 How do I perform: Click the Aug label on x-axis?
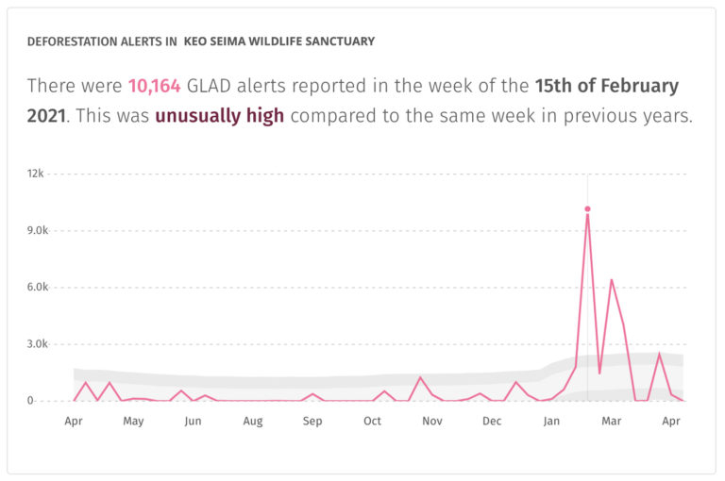click(253, 422)
